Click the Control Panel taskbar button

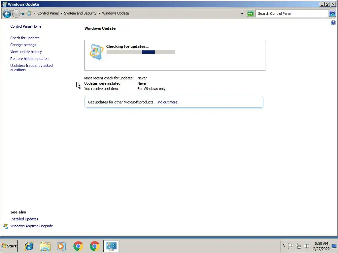click(111, 246)
